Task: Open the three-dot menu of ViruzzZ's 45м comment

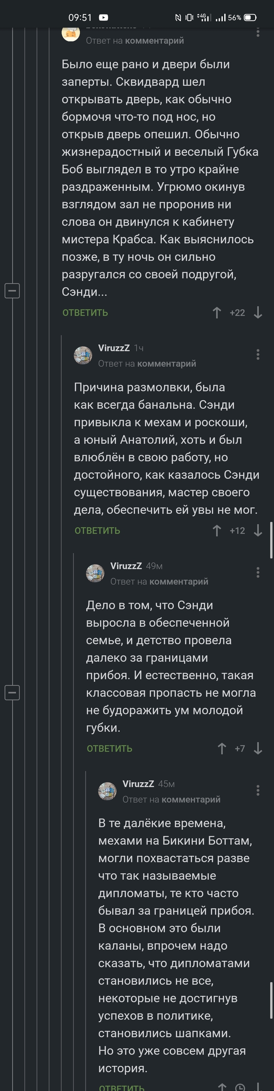Action: [x=258, y=790]
